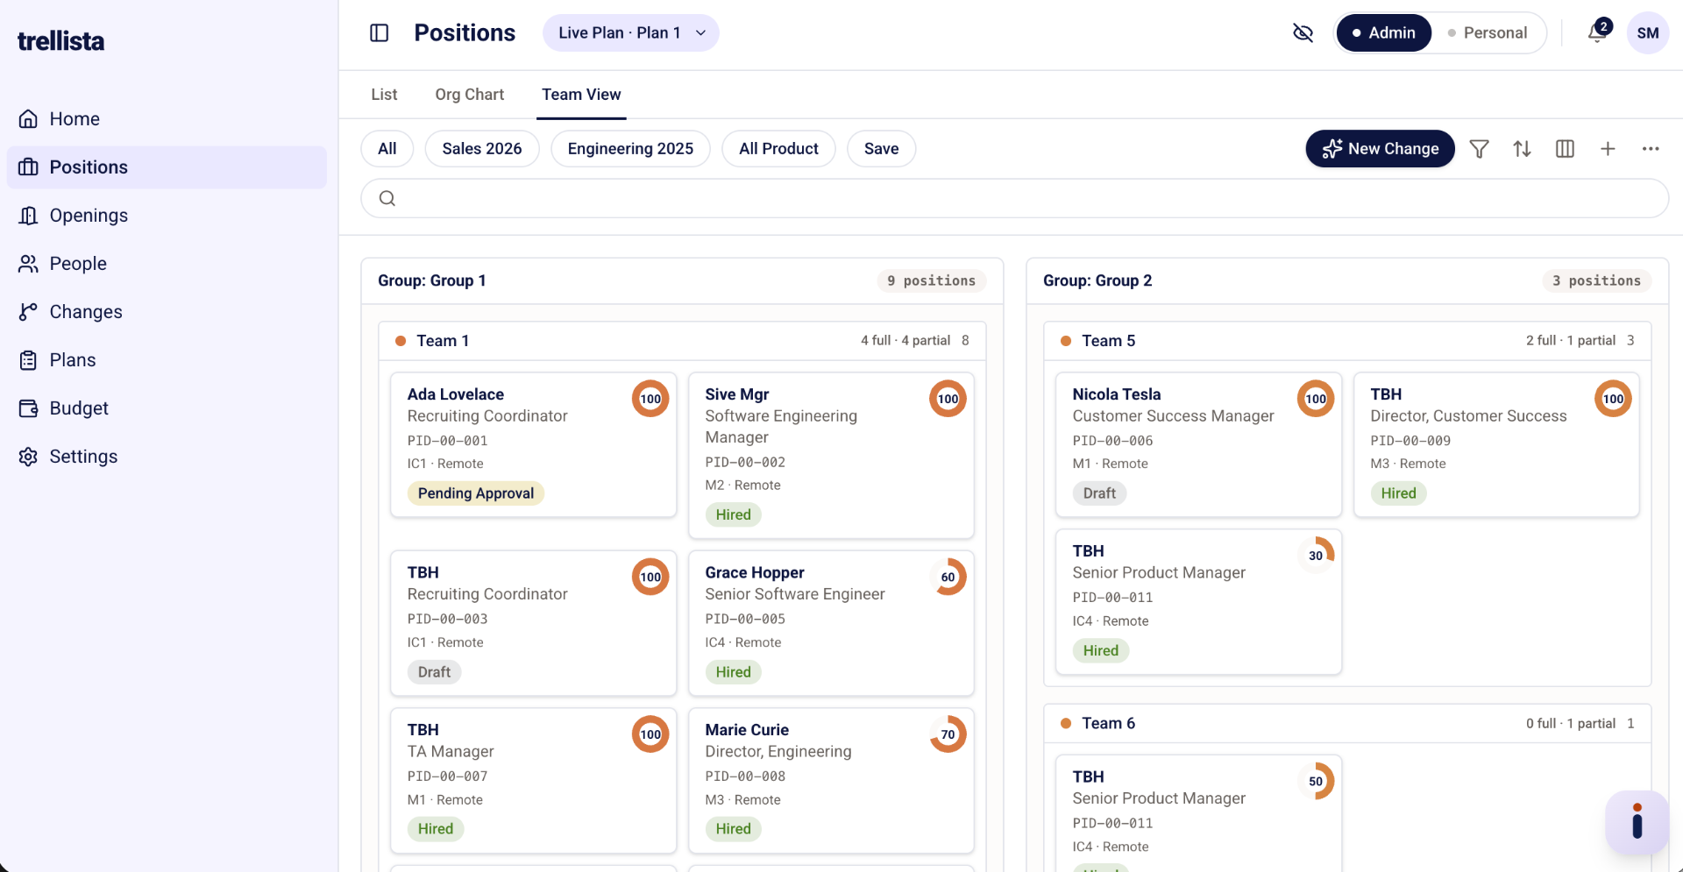The width and height of the screenshot is (1683, 872).
Task: Open the three-dot more options menu
Action: point(1651,149)
